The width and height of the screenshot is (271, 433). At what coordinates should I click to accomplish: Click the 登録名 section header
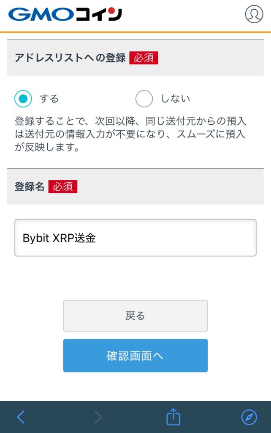30,186
